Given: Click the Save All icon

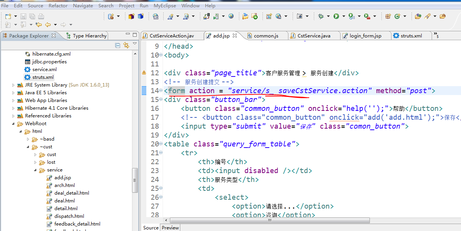Looking at the screenshot, I should [32, 17].
